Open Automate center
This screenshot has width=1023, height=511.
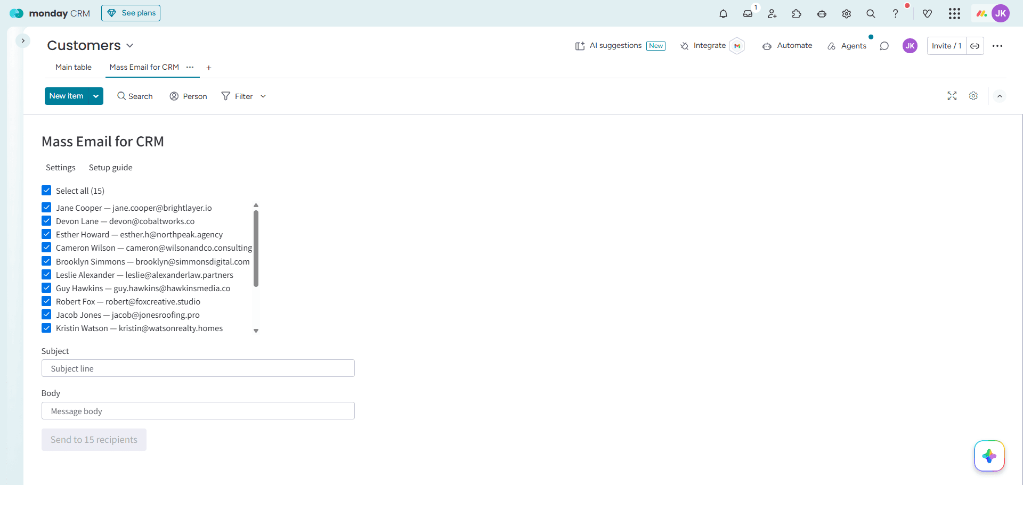(x=787, y=46)
